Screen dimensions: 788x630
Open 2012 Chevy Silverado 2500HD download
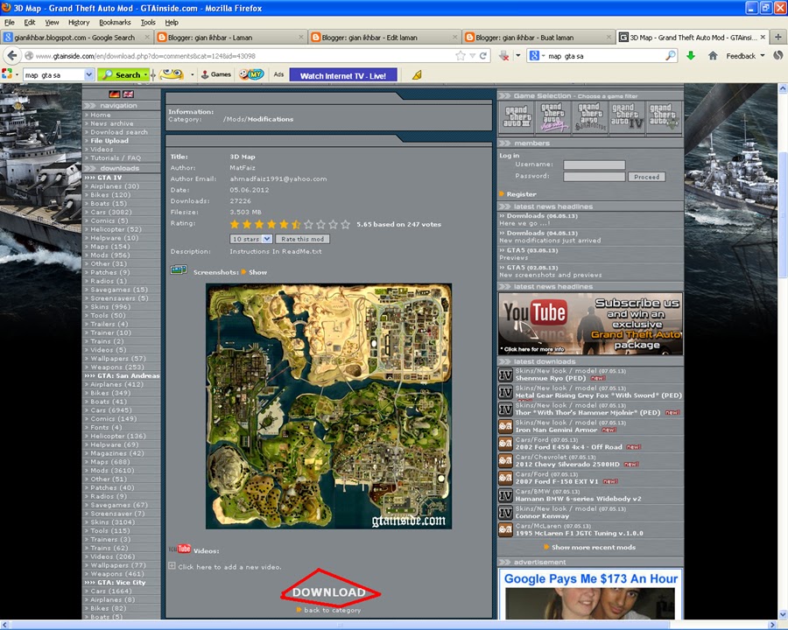pyautogui.click(x=566, y=465)
